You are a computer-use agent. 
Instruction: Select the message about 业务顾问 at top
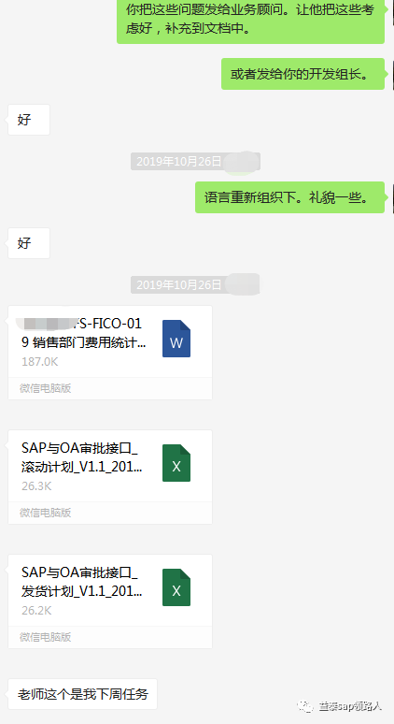(x=250, y=20)
